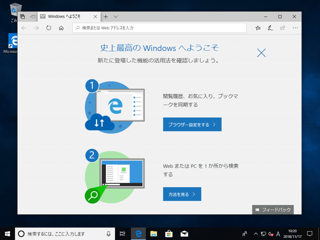Expand the tab preview chevron
Screen dimensions: 320x240
[x=116, y=17]
